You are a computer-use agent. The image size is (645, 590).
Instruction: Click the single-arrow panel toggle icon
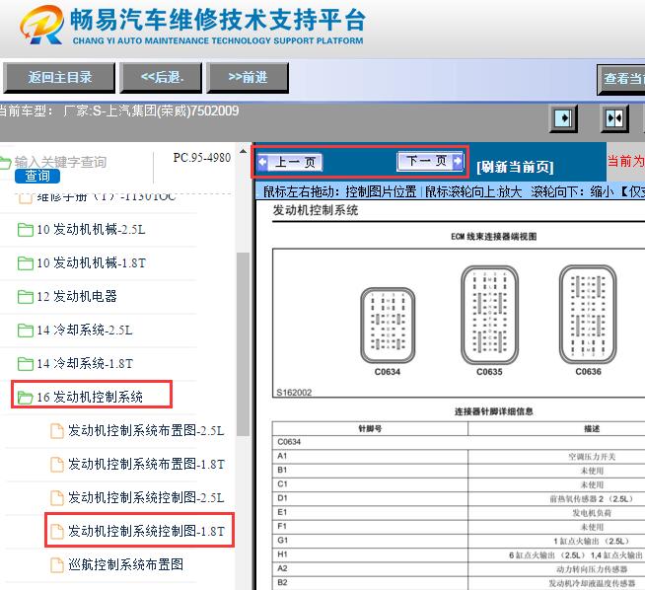click(x=563, y=118)
